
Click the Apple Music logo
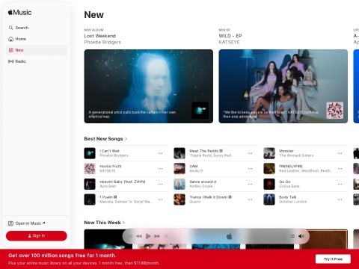(19, 12)
